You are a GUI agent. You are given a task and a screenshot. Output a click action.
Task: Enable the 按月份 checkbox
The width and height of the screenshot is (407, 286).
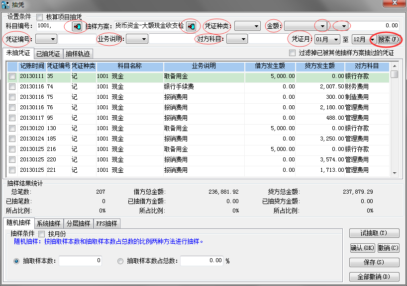(x=41, y=234)
